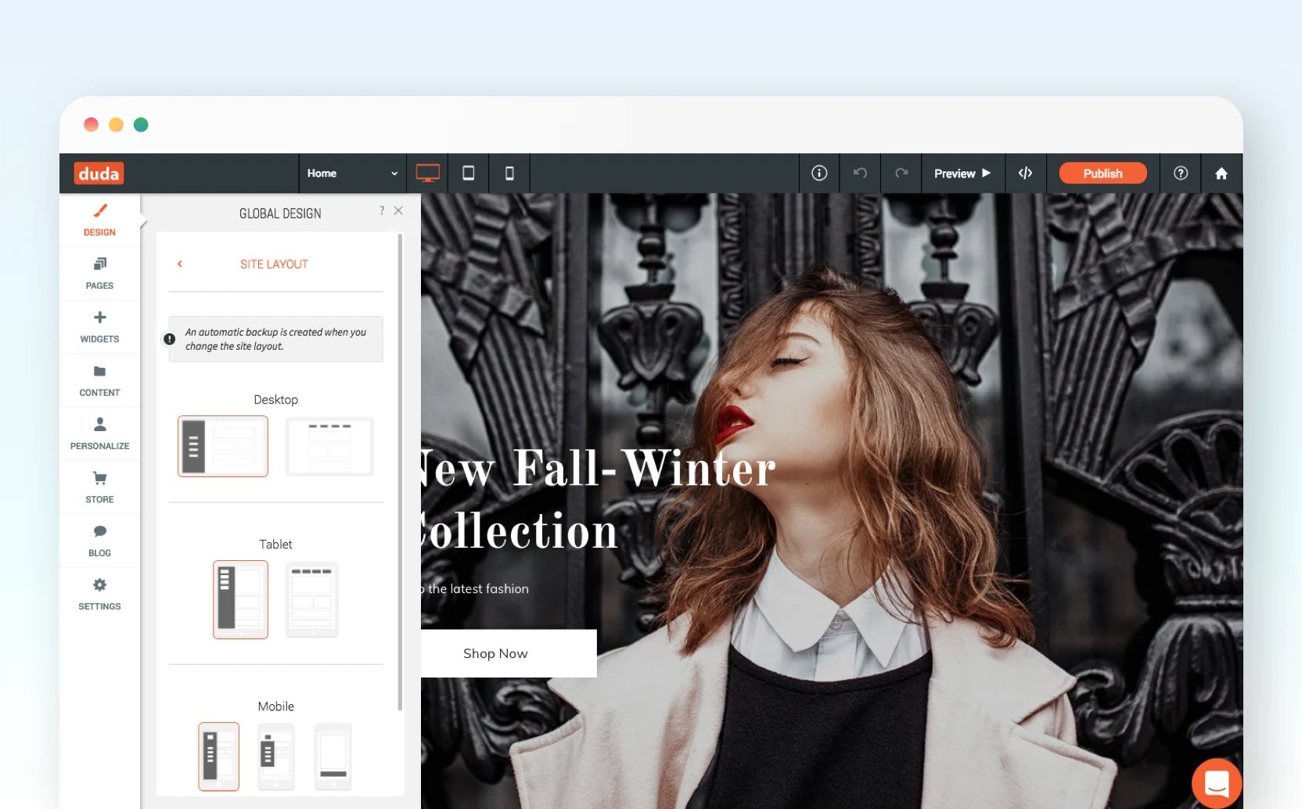The height and width of the screenshot is (809, 1302).
Task: Go back from Site Layout to Global Design
Action: 180,264
